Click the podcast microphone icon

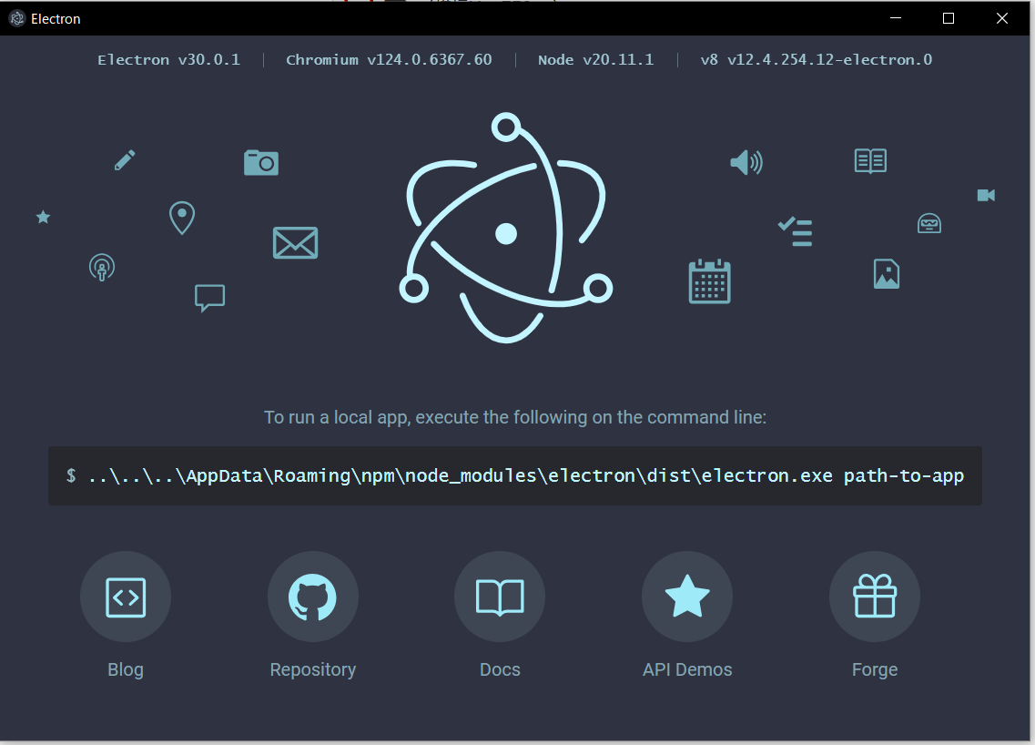102,267
